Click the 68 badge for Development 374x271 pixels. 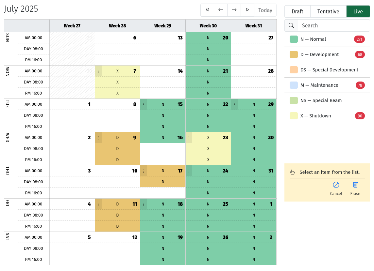click(x=360, y=54)
